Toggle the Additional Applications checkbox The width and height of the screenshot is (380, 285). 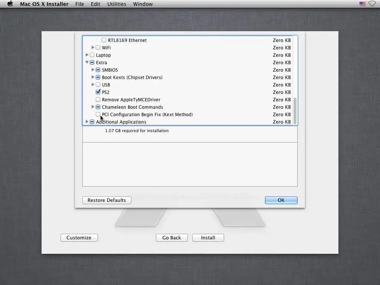[x=92, y=122]
